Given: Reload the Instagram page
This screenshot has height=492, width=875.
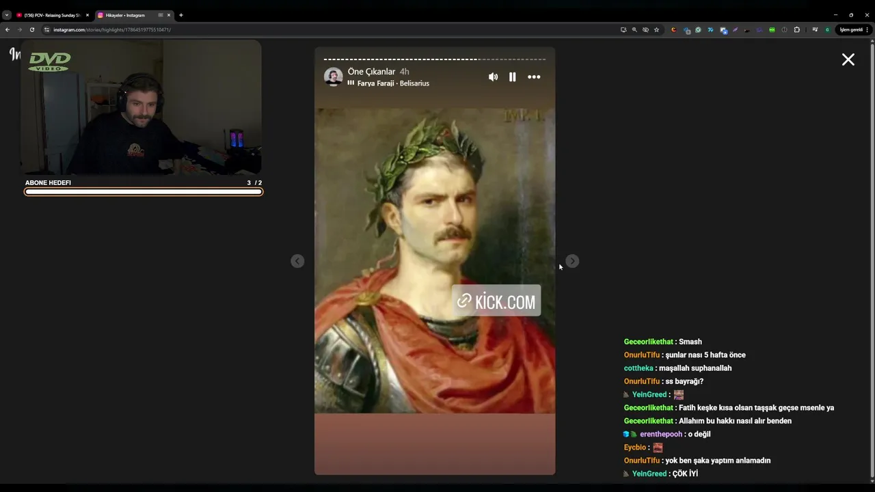Looking at the screenshot, I should click(32, 29).
